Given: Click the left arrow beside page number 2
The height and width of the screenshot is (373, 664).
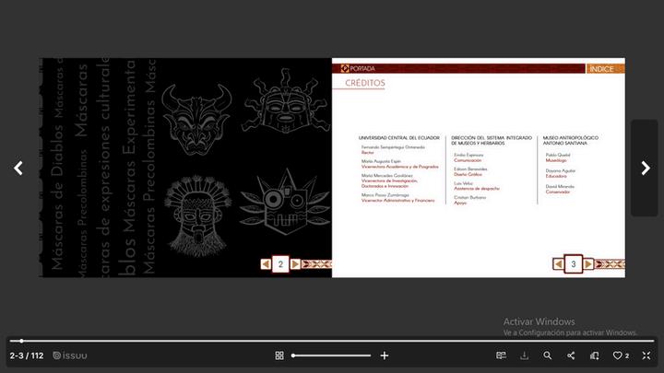Looking at the screenshot, I should tap(266, 264).
